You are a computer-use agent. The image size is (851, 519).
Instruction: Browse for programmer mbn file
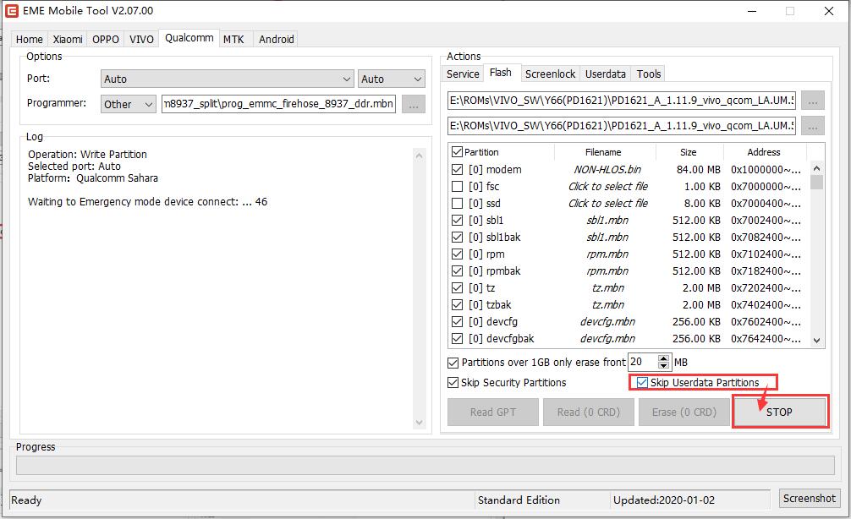414,104
